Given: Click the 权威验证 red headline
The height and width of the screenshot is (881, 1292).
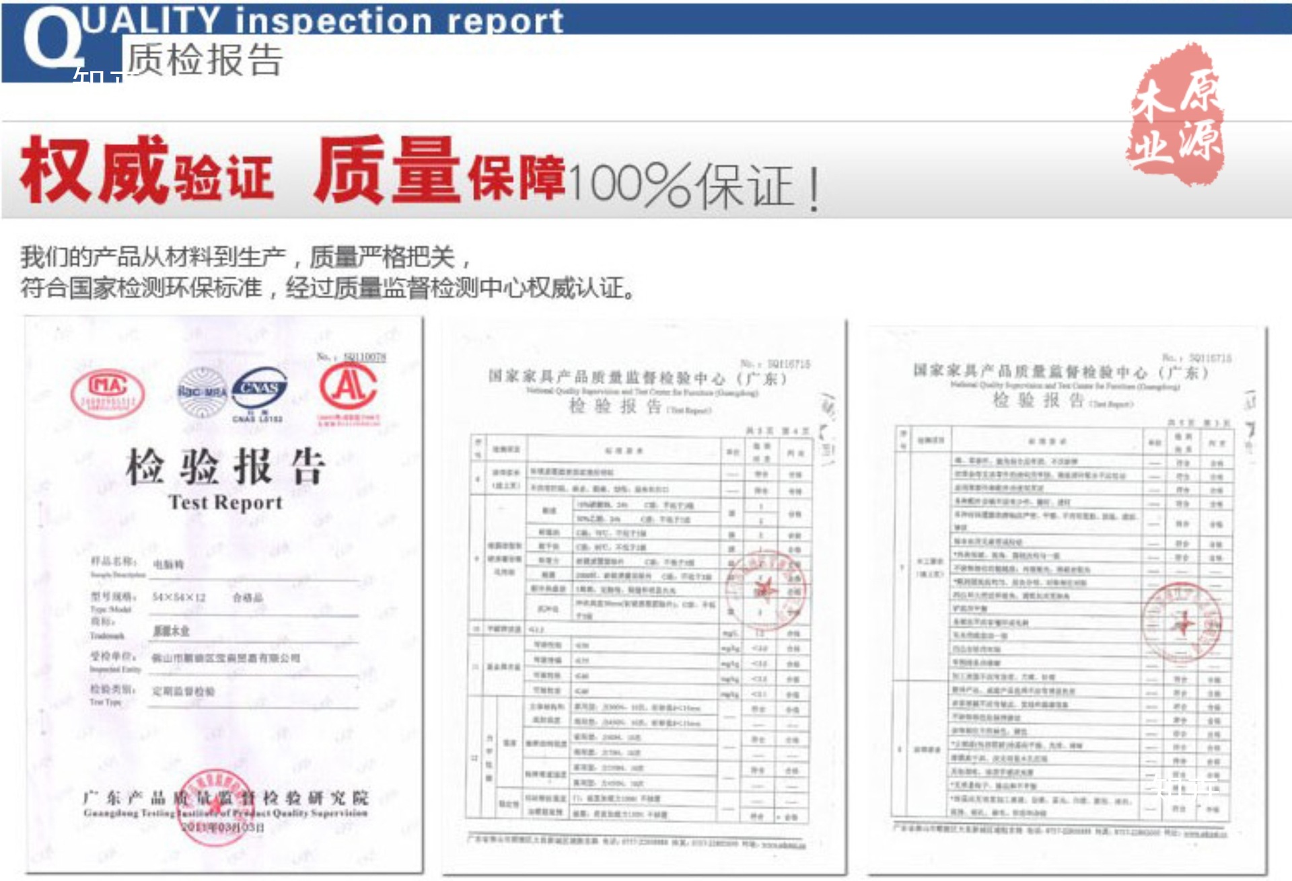Looking at the screenshot, I should [147, 171].
